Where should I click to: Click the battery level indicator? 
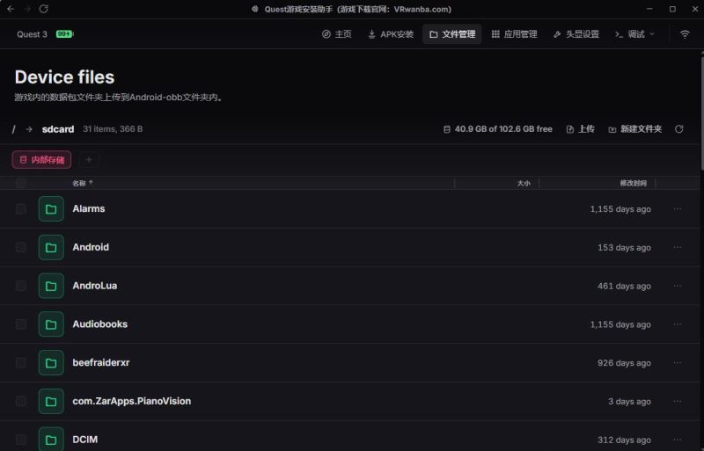(x=64, y=34)
